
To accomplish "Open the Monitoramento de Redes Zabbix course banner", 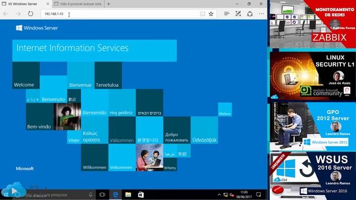I will 313,24.
